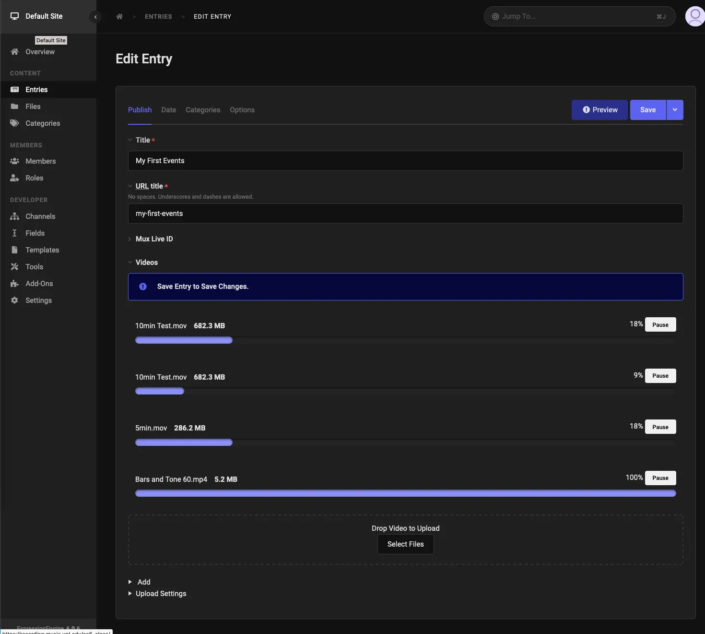The image size is (705, 634).
Task: Click the Preview button
Action: click(x=599, y=110)
